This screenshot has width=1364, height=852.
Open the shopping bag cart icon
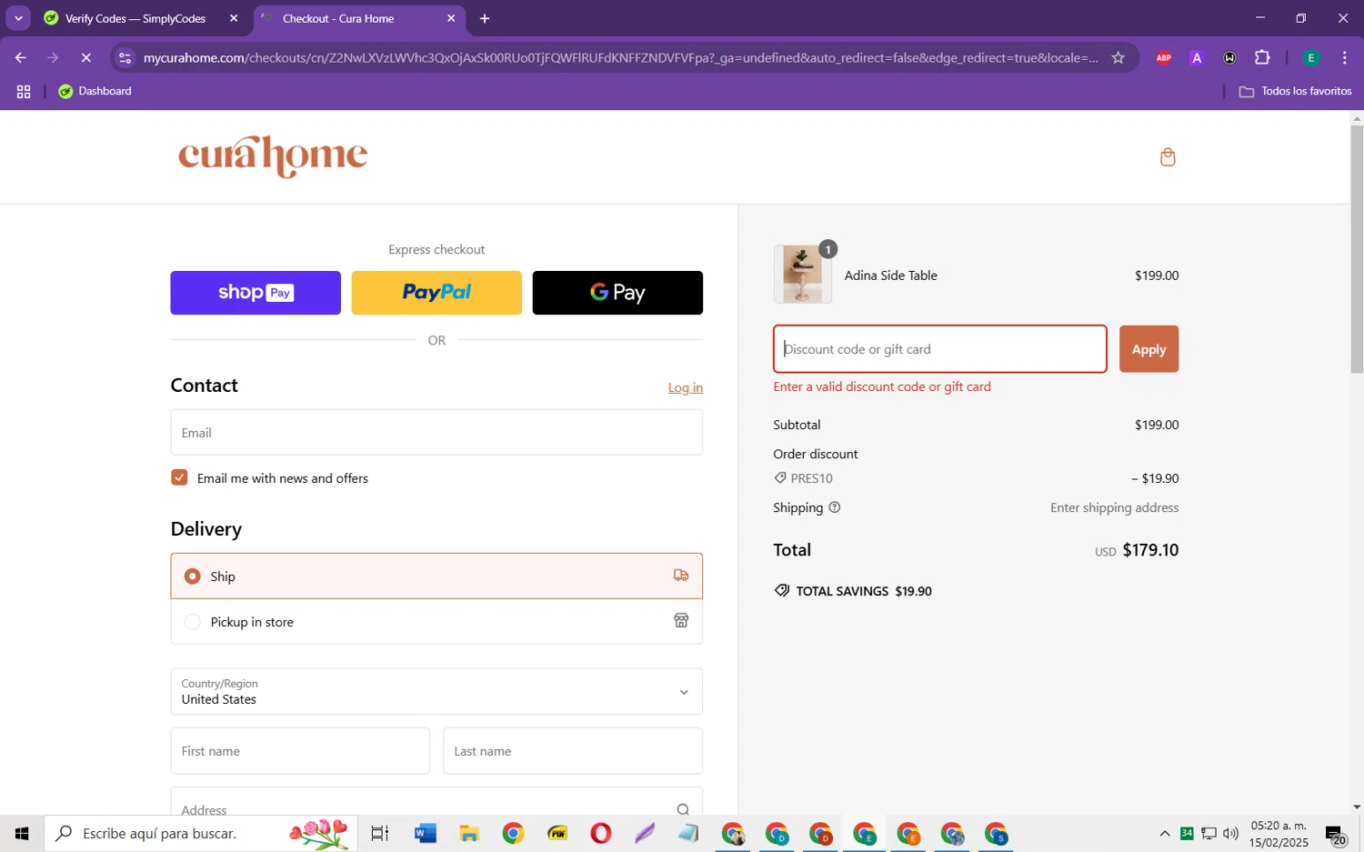point(1168,157)
